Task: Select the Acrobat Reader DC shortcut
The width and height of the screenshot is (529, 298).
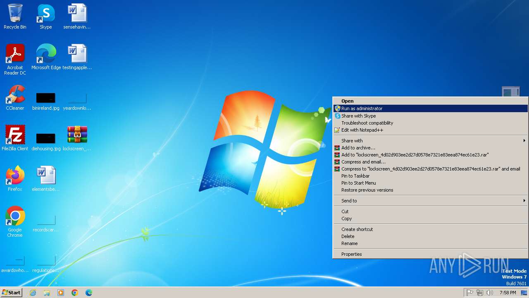Action: pyautogui.click(x=15, y=60)
